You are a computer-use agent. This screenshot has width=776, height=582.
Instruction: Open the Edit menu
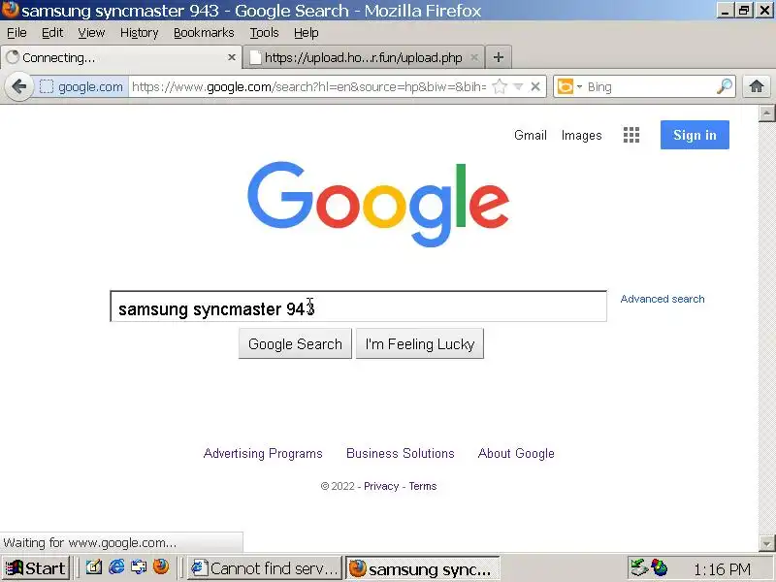click(x=52, y=33)
